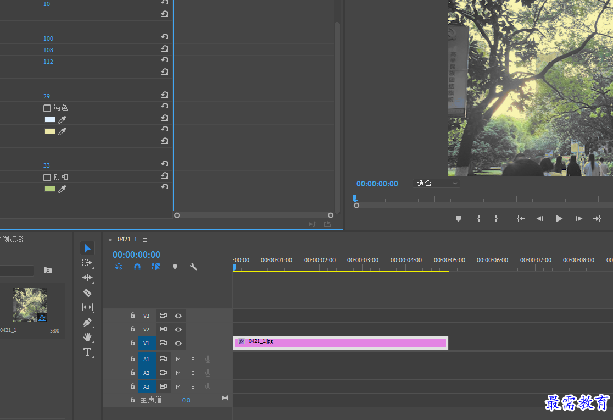Select the Hand tool
Image resolution: width=613 pixels, height=420 pixels.
pos(87,337)
